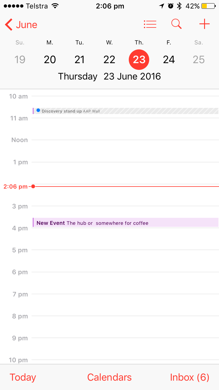Open Inbox (6) invitations
This screenshot has height=390, width=219.
pyautogui.click(x=190, y=377)
